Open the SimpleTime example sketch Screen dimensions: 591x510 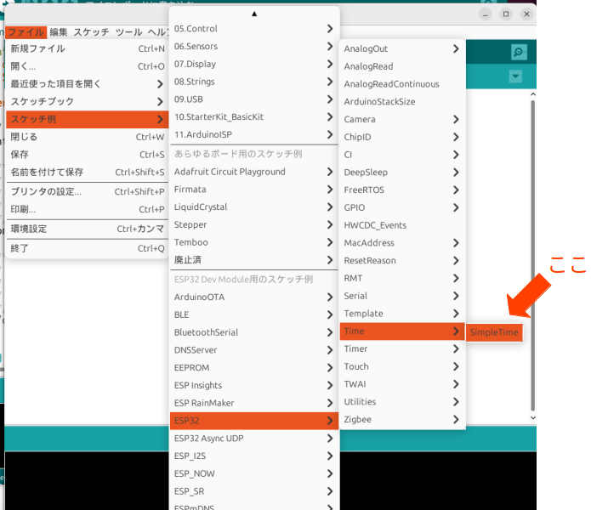[x=494, y=332]
